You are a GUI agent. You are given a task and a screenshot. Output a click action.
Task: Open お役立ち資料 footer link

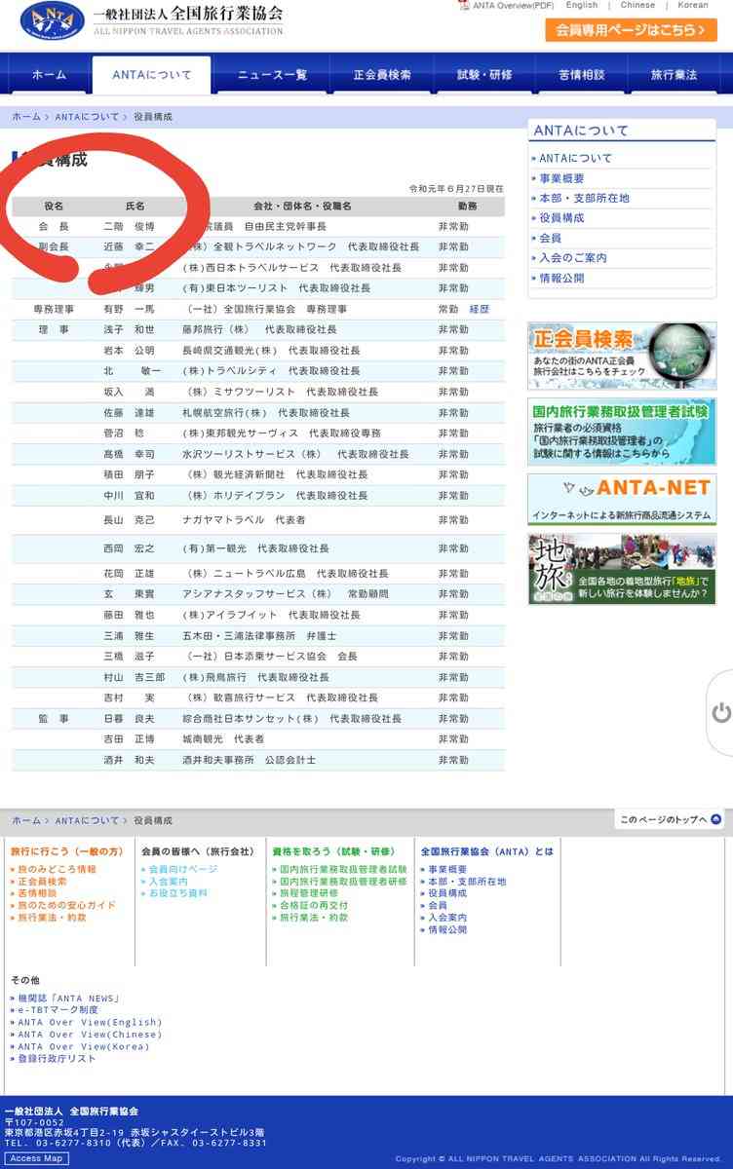point(177,893)
